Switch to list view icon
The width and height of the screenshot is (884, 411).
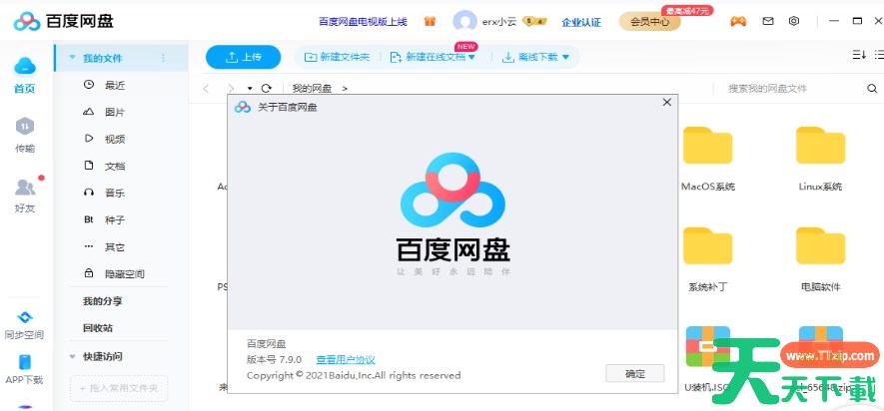coord(879,55)
